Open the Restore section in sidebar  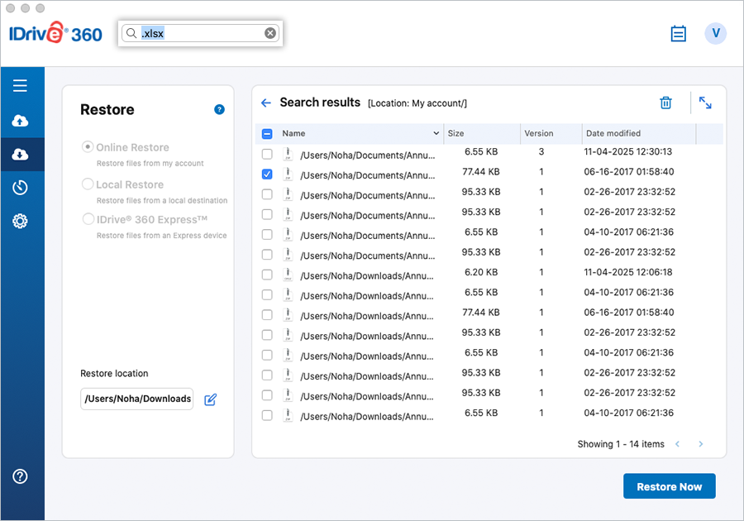pyautogui.click(x=20, y=155)
